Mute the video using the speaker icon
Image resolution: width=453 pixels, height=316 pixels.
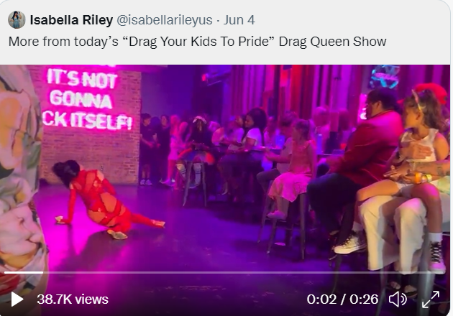coord(398,299)
